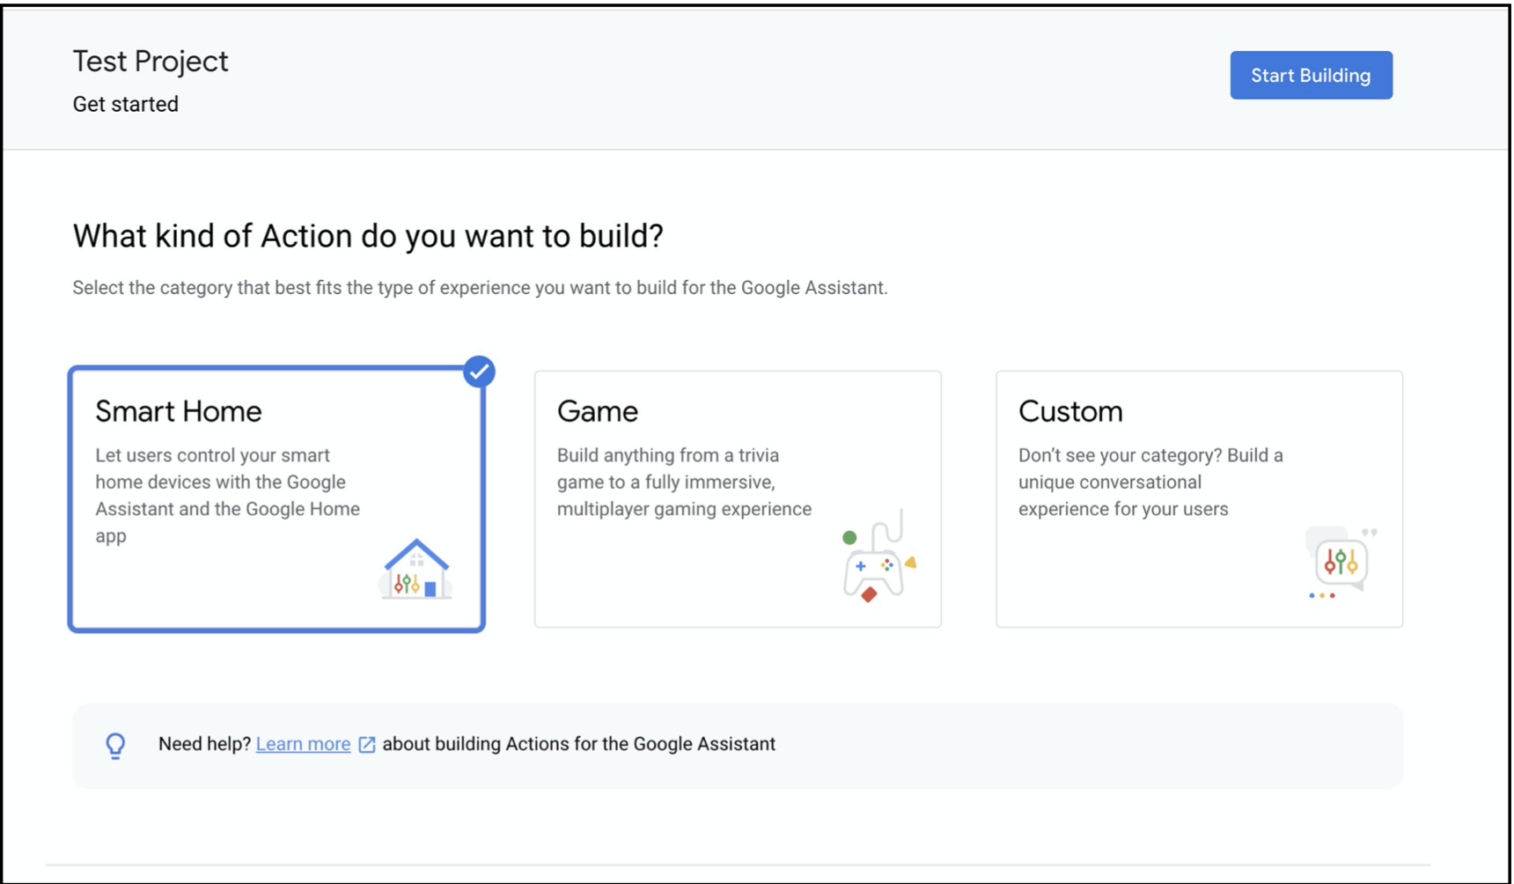Viewport: 1514px width, 884px height.
Task: Click the game controller icon
Action: 878,556
